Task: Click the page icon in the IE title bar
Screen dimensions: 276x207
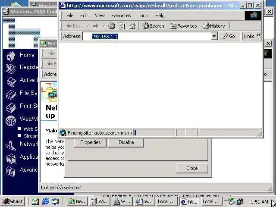Action: [x=63, y=6]
